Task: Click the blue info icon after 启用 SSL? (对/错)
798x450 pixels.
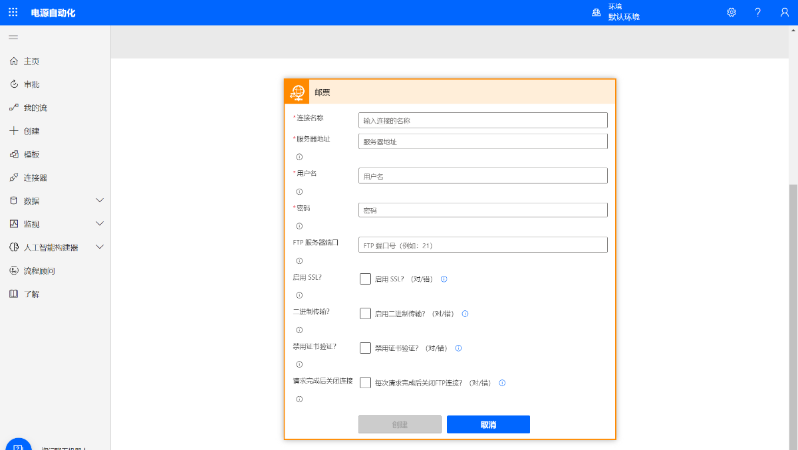Action: click(x=444, y=279)
